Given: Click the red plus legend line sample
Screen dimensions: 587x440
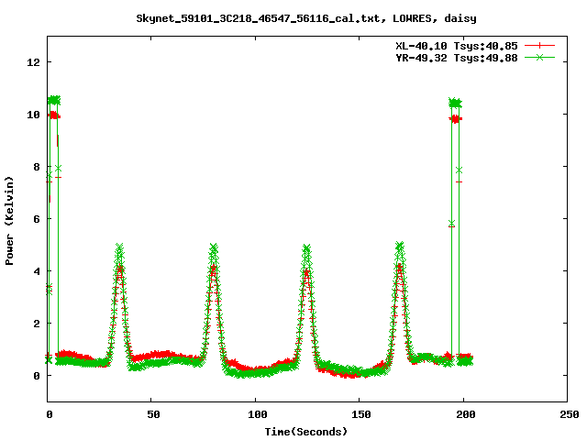Looking at the screenshot, I should coord(539,46).
